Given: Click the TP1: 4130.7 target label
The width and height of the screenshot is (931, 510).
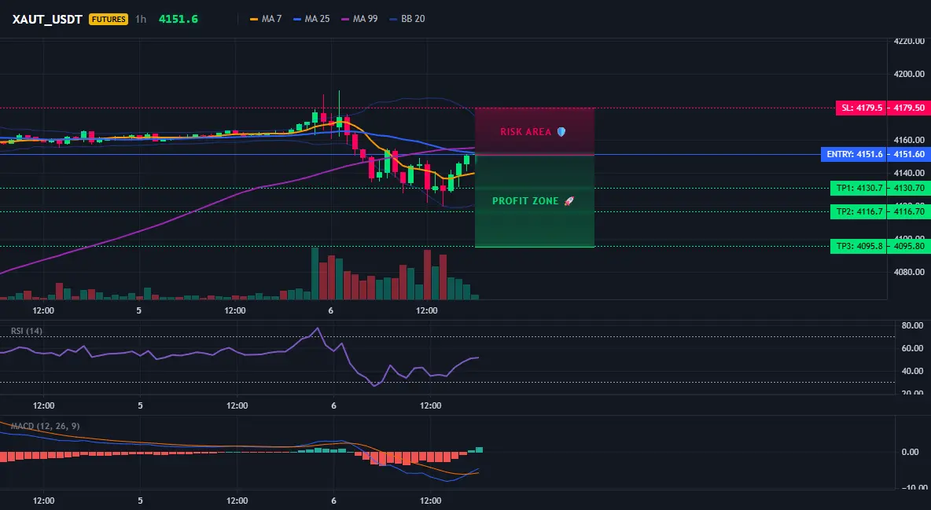Looking at the screenshot, I should point(859,189).
